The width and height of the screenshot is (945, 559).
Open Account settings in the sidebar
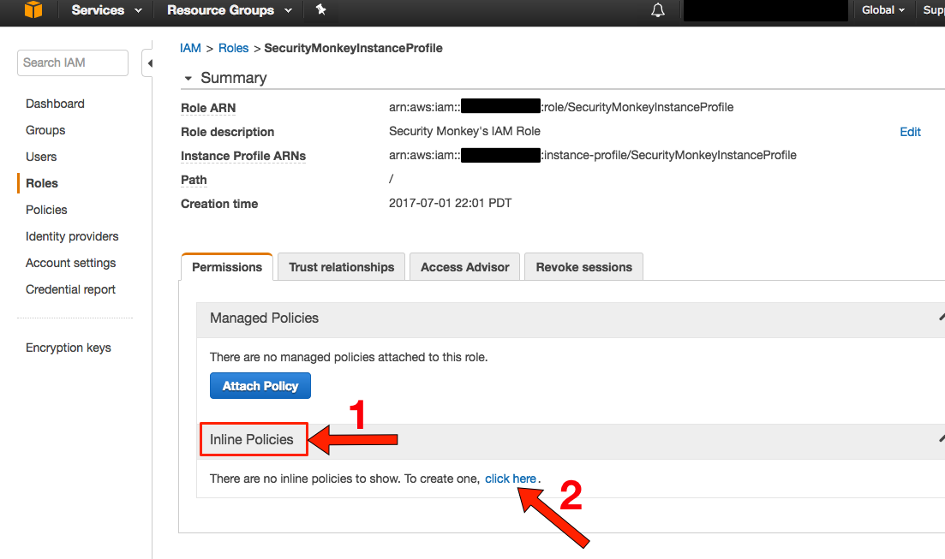point(70,263)
